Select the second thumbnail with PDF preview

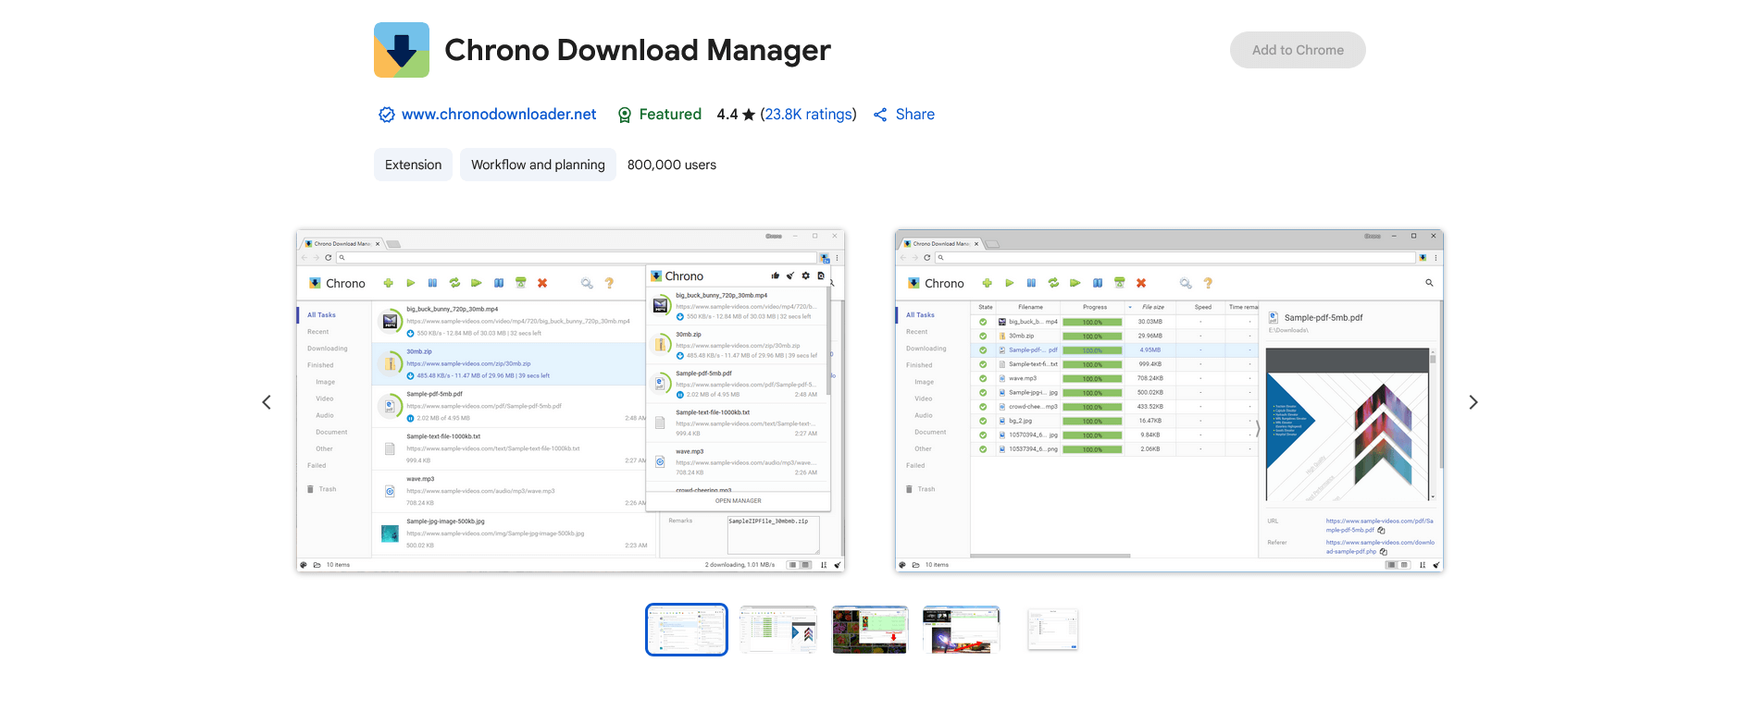coord(777,630)
